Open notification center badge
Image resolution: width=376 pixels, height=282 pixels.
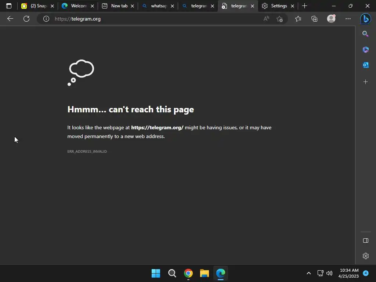[x=366, y=273]
